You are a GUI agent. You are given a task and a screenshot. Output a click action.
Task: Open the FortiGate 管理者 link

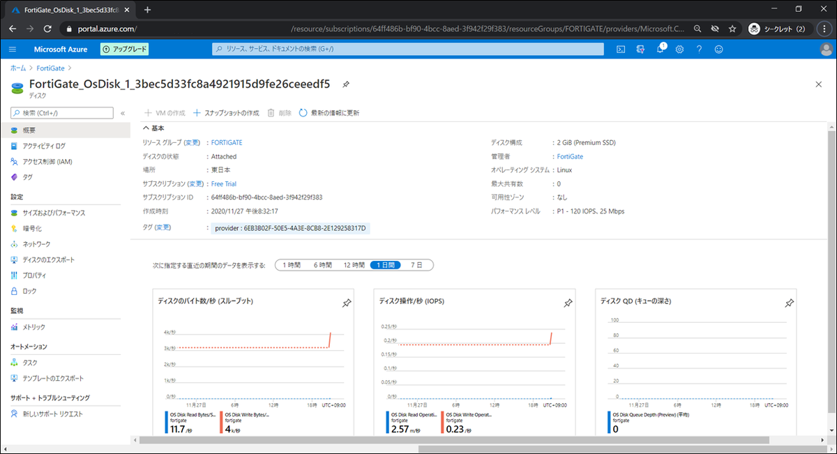click(x=570, y=156)
